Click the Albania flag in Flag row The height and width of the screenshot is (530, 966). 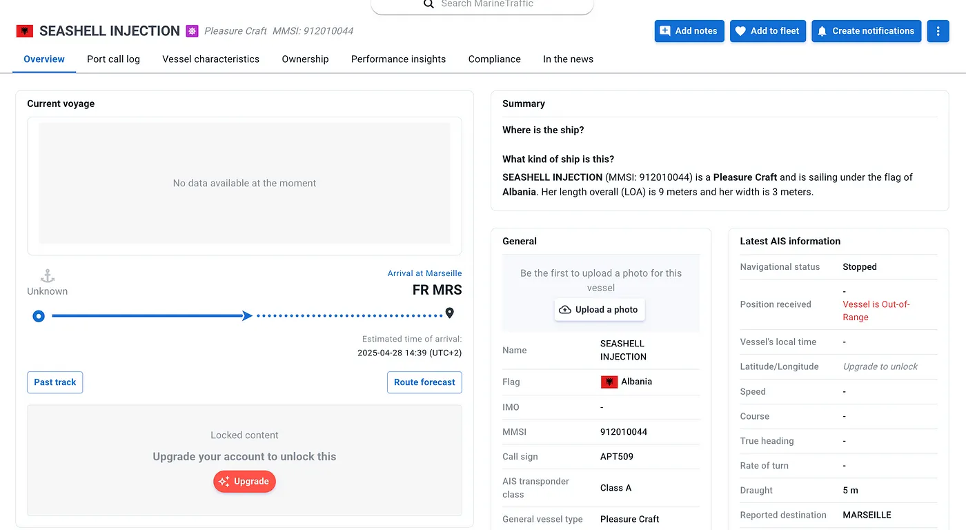[609, 382]
